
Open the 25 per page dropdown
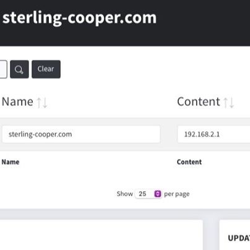click(148, 194)
